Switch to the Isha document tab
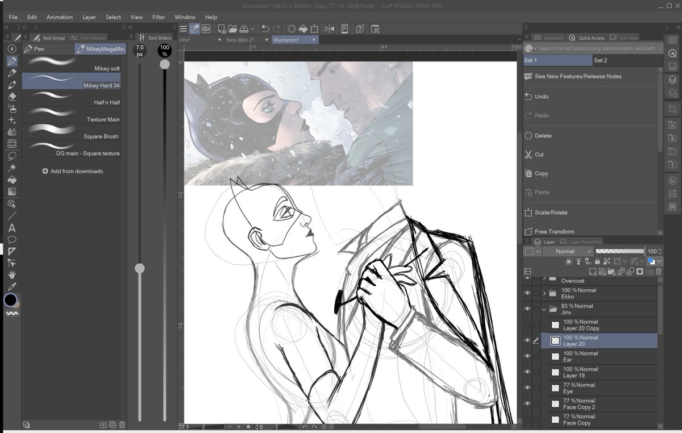 coord(185,40)
